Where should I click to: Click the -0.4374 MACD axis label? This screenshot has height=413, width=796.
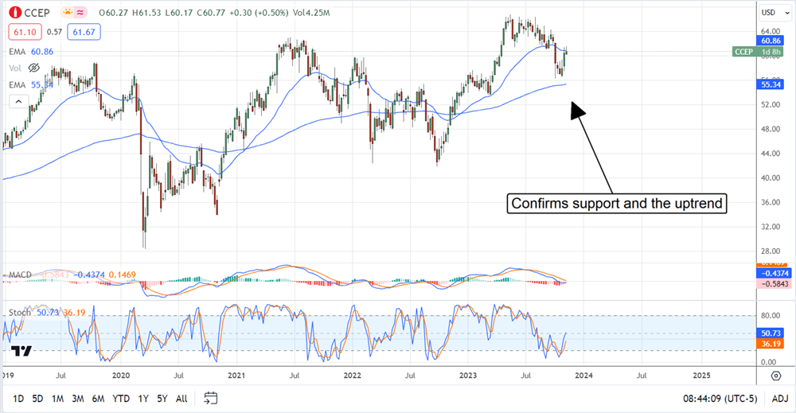tap(774, 274)
